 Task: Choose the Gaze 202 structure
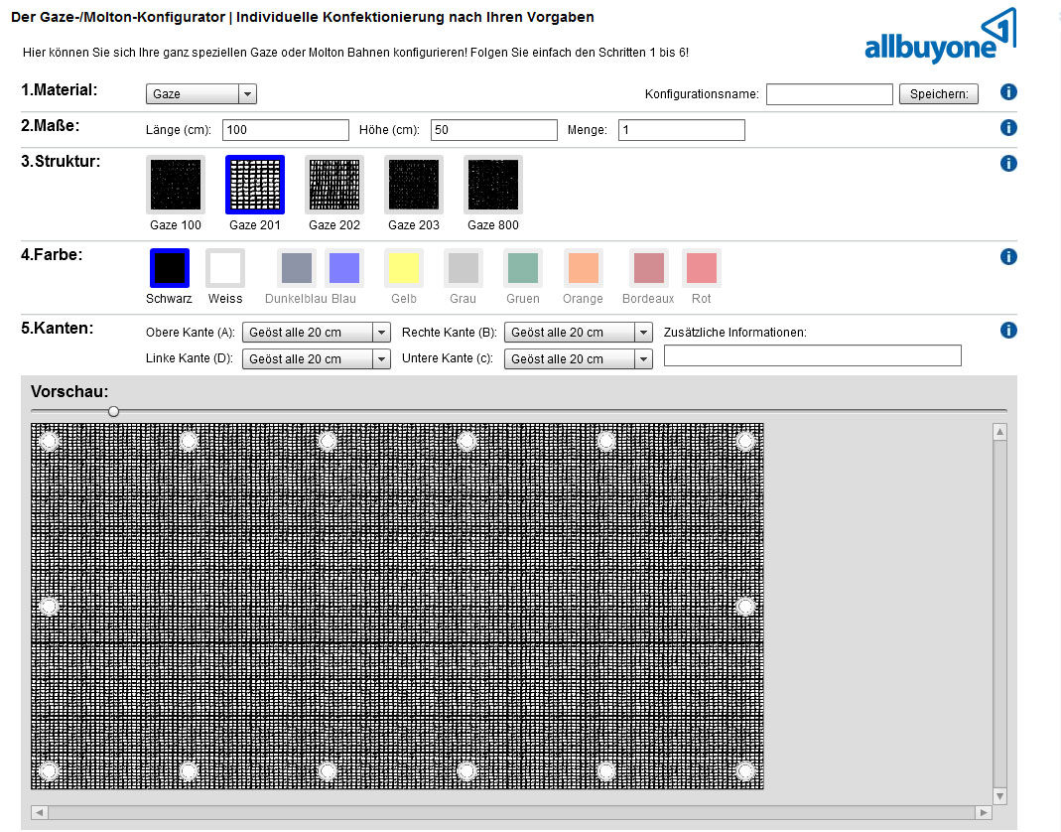pyautogui.click(x=334, y=185)
